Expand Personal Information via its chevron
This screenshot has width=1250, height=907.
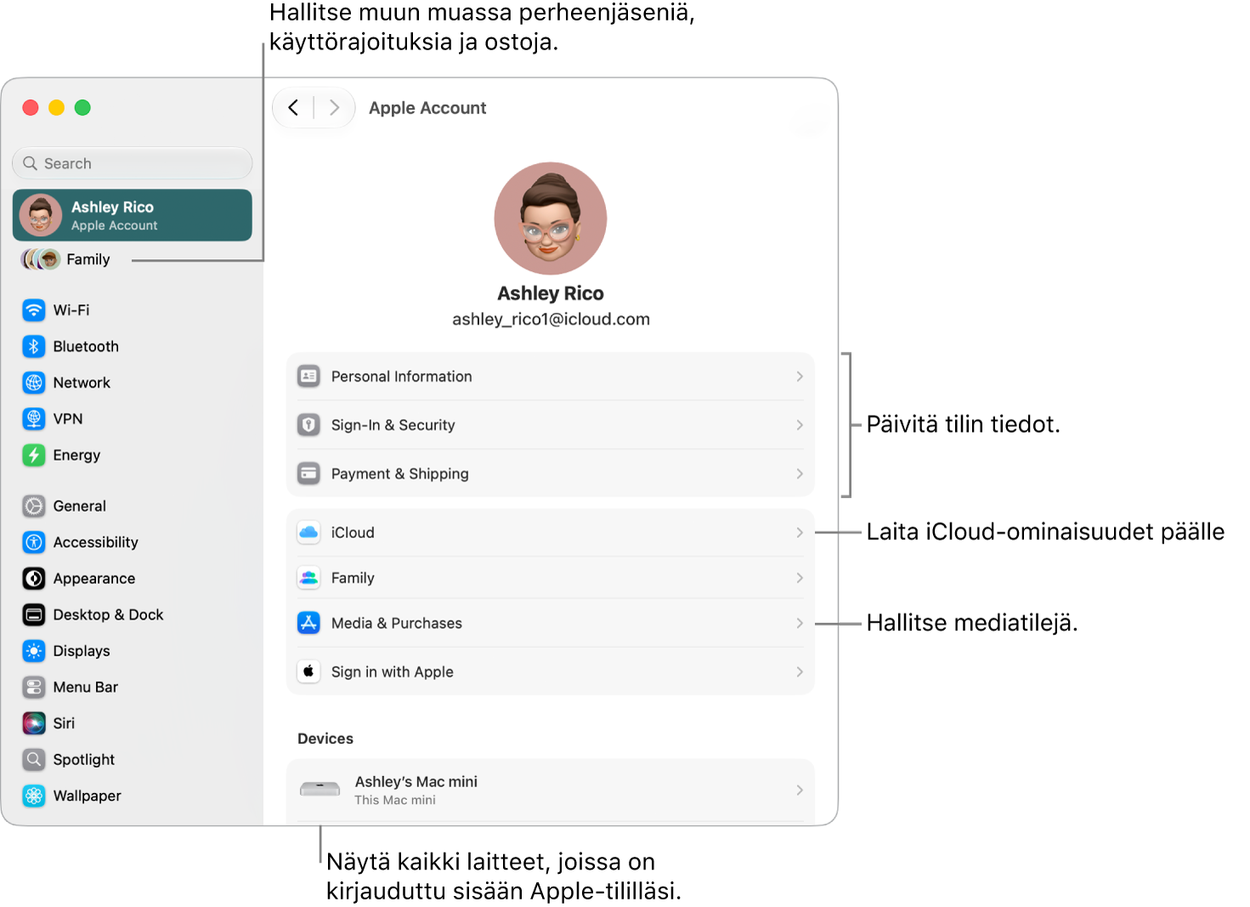coord(800,377)
